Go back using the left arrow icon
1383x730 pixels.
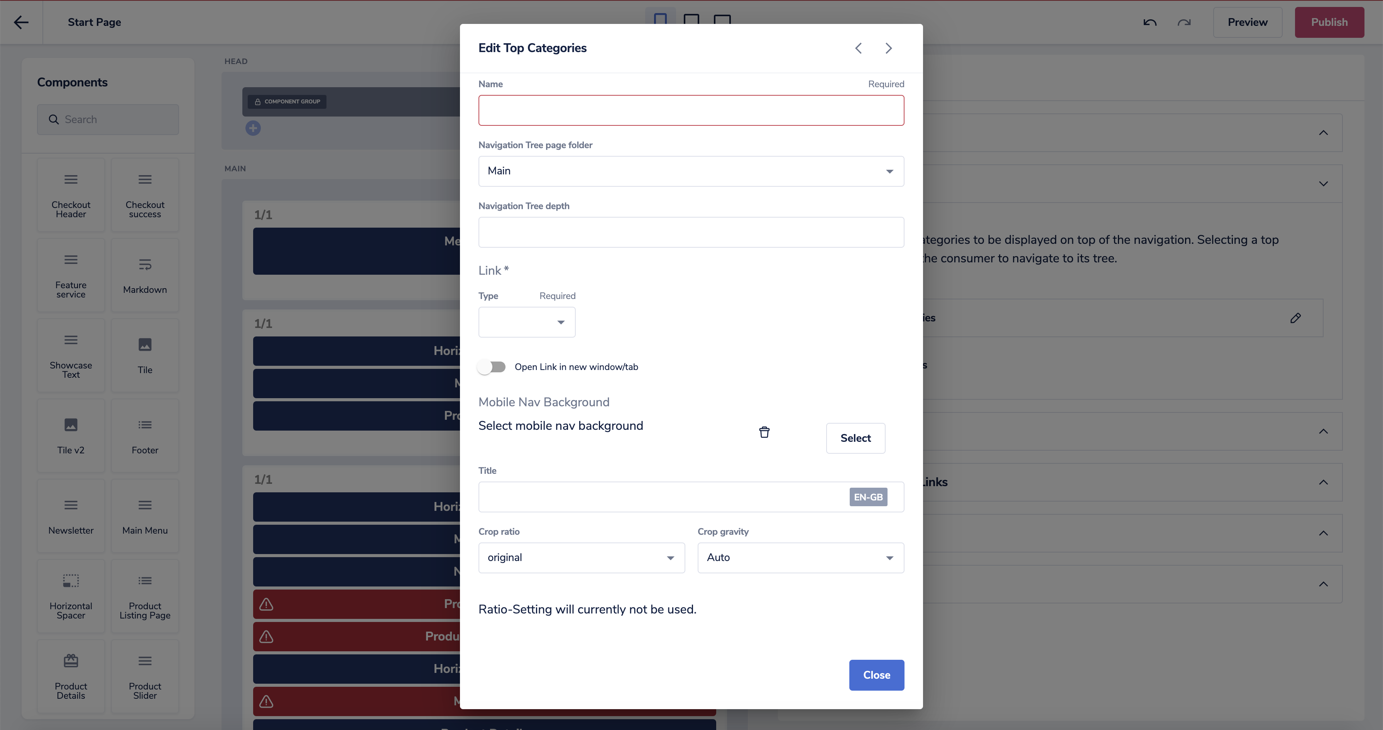(21, 22)
